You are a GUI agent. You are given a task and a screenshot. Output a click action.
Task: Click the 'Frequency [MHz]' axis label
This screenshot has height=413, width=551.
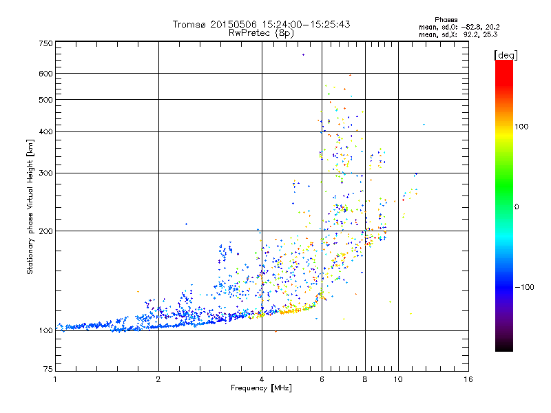point(261,388)
